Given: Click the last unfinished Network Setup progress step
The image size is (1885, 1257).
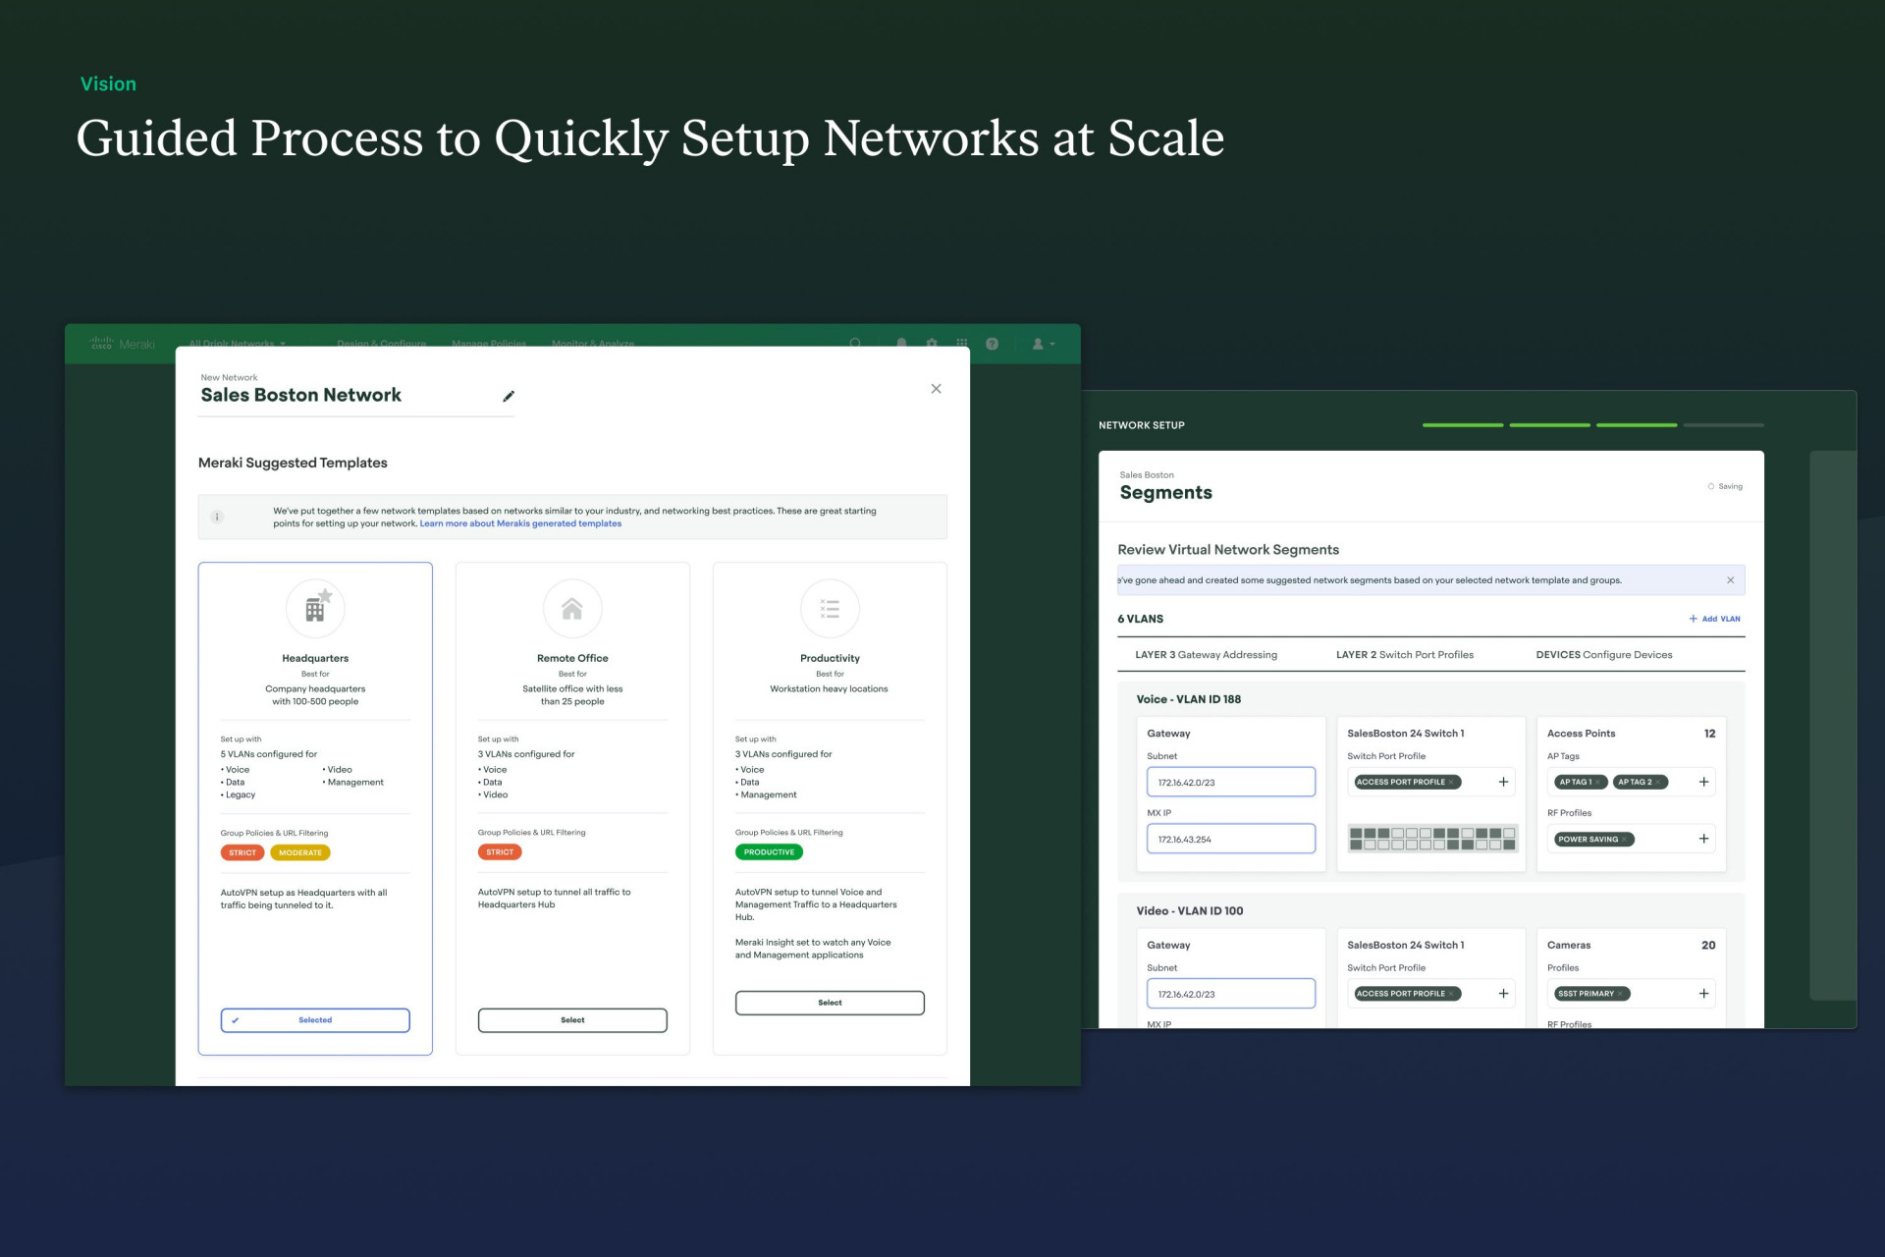Looking at the screenshot, I should coord(1723,425).
